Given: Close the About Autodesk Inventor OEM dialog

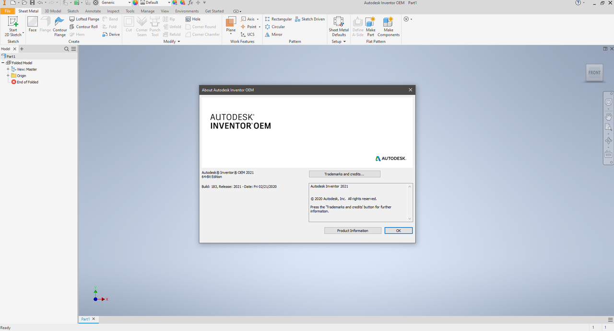Looking at the screenshot, I should (x=410, y=90).
